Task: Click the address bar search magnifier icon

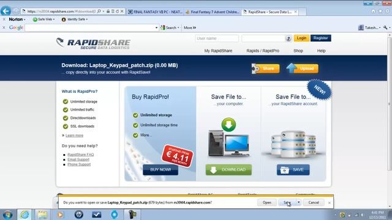Action: tap(99, 11)
